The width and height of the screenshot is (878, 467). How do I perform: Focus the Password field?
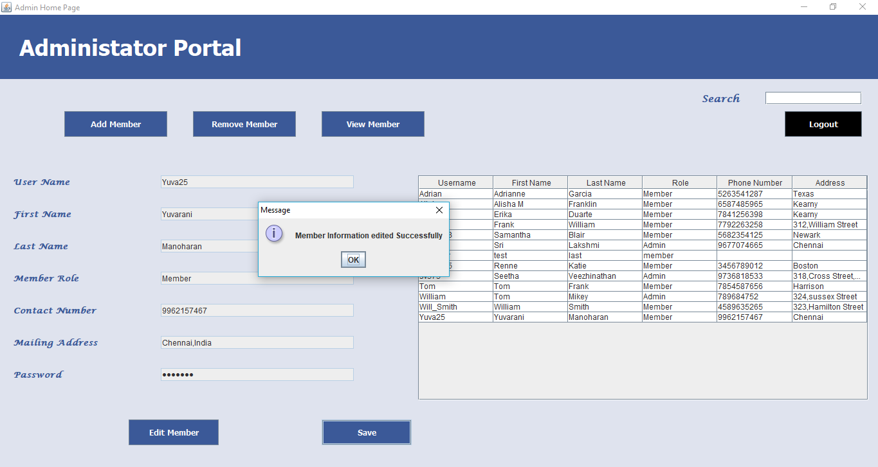click(257, 374)
